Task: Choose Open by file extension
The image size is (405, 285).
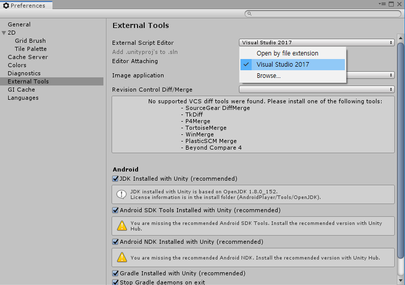Action: tap(292, 53)
